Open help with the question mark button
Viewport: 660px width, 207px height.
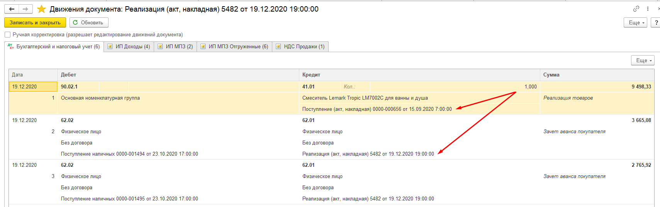coord(656,23)
